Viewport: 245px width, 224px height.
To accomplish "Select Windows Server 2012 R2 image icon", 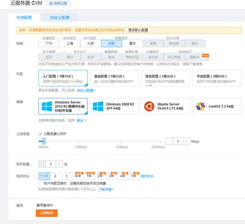I will point(46,106).
